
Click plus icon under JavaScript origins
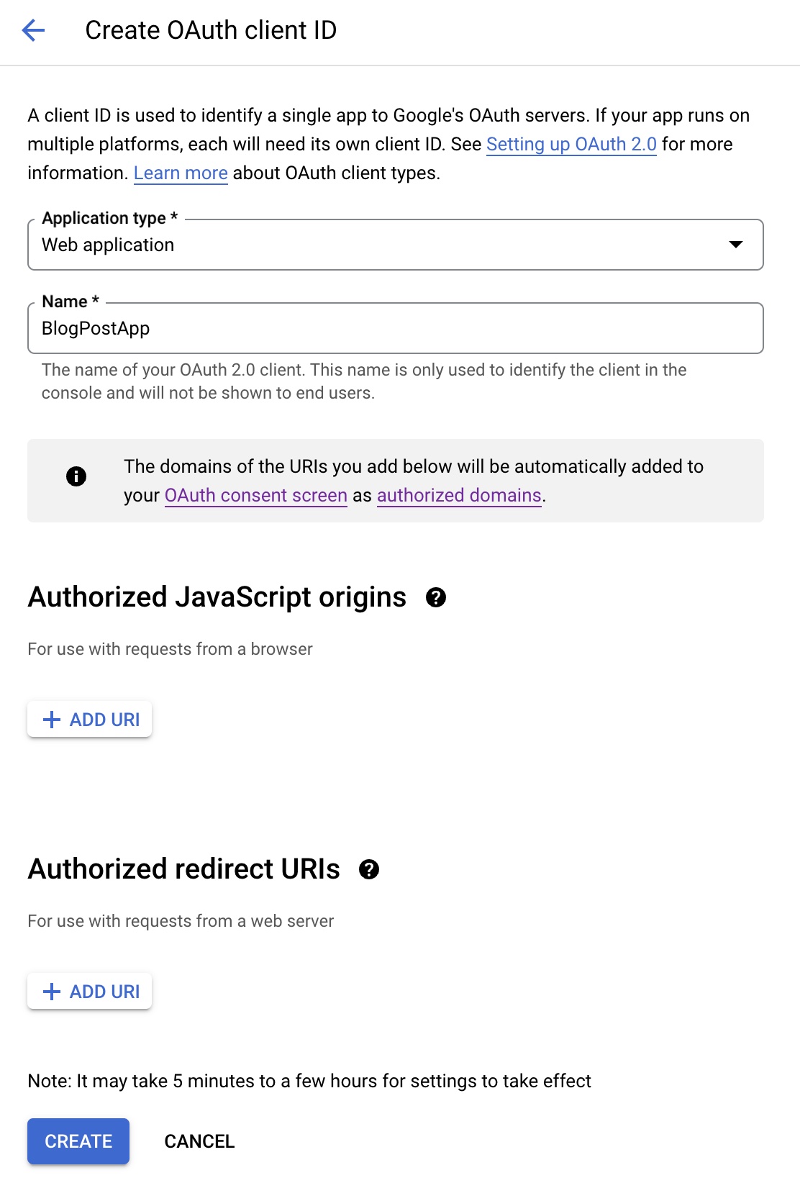click(52, 720)
